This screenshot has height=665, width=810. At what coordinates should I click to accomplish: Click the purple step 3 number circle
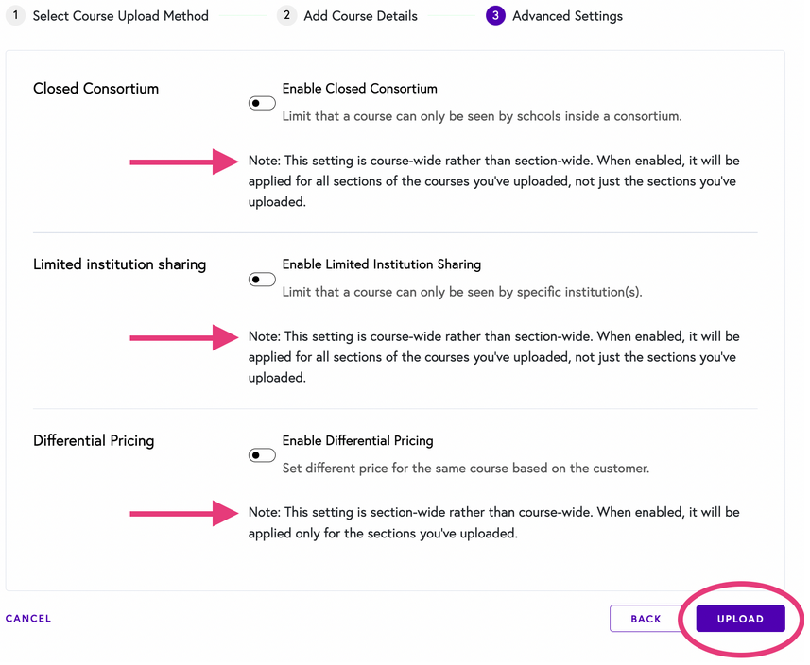pyautogui.click(x=495, y=16)
